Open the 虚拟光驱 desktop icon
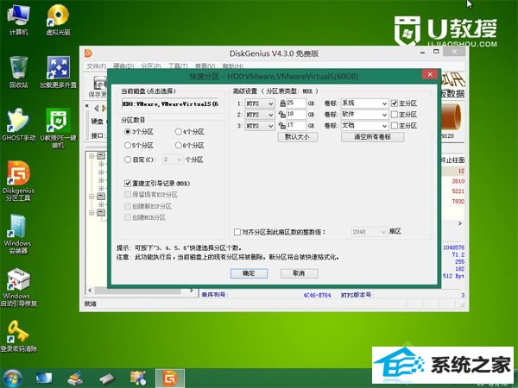 [58, 19]
